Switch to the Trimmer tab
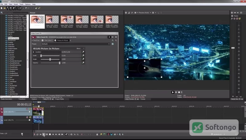The width and height of the screenshot is (246, 140). pyautogui.click(x=143, y=99)
